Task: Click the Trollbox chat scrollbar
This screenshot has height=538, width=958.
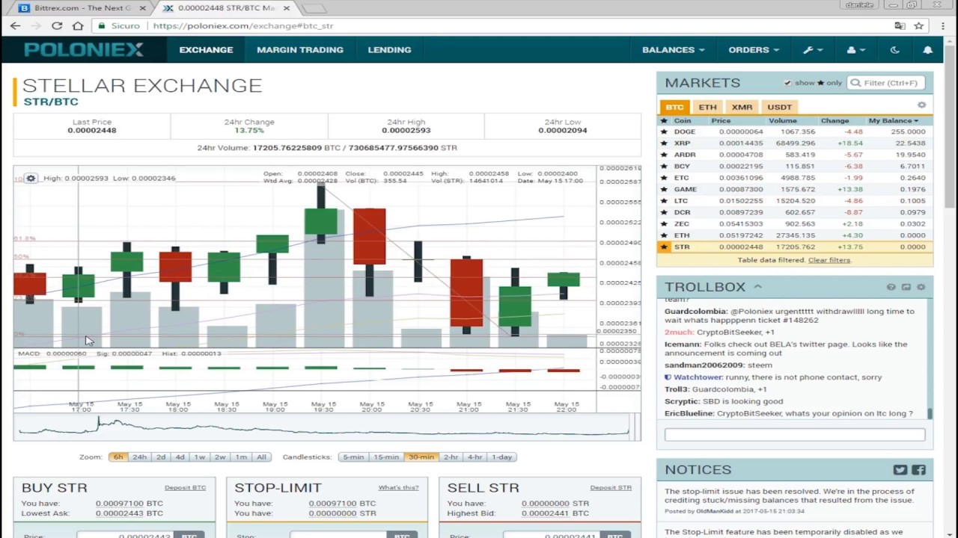Action: [930, 413]
